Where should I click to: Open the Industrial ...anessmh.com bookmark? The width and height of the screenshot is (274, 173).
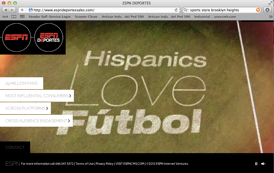[215, 17]
